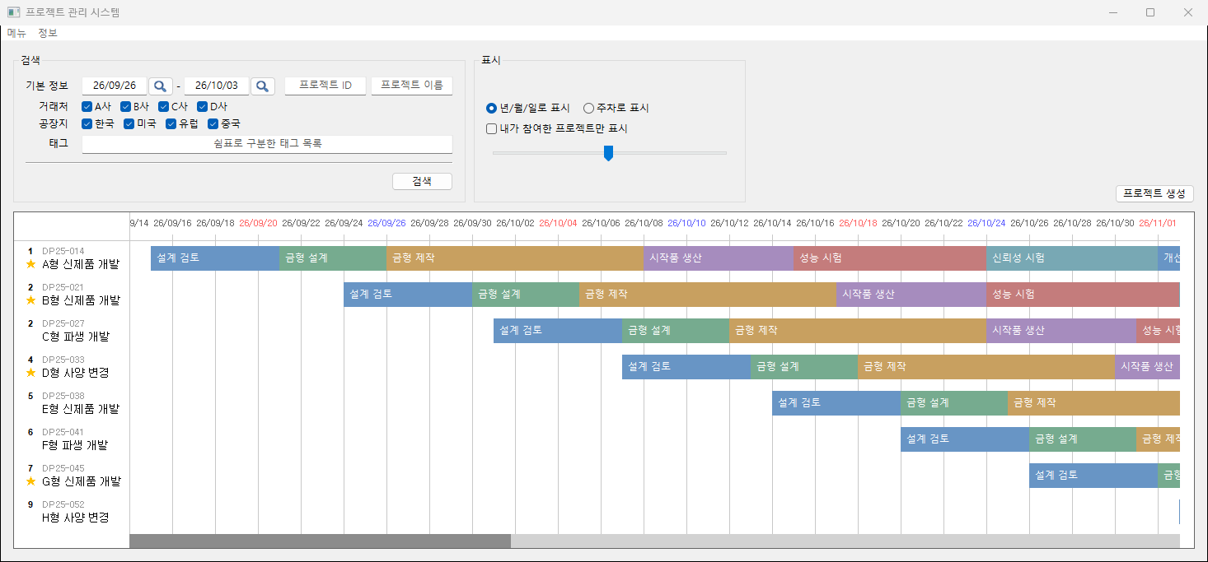
Task: Click the Gantt horizontal scrollbar thumb
Action: (321, 541)
